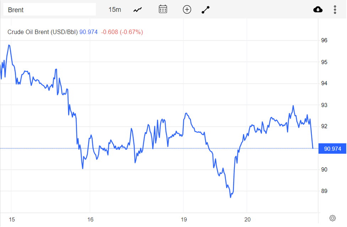Click date label 16 on time axis
This screenshot has width=347, height=227.
click(x=90, y=220)
